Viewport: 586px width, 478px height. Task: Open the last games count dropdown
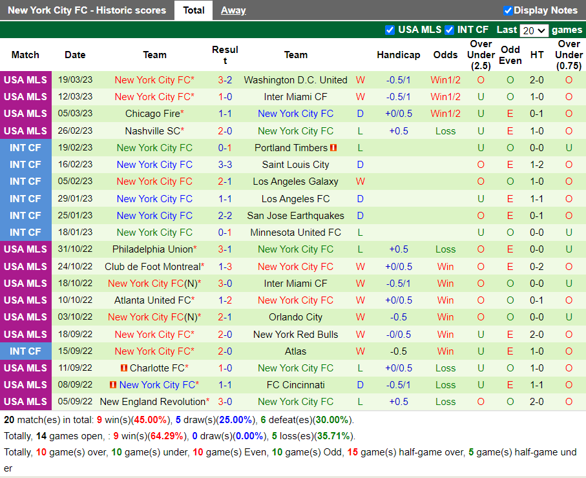(x=535, y=30)
